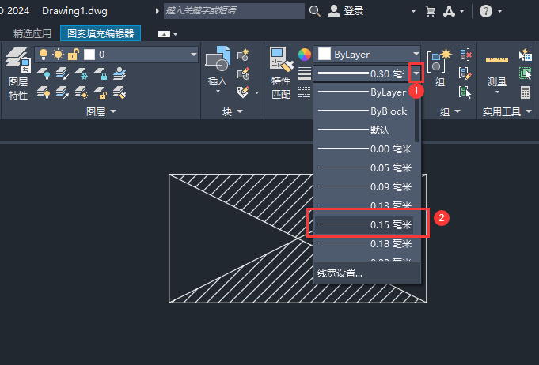Screen dimensions: 539x365
Task: Click the Turn All Layers On icon
Action: point(44,92)
